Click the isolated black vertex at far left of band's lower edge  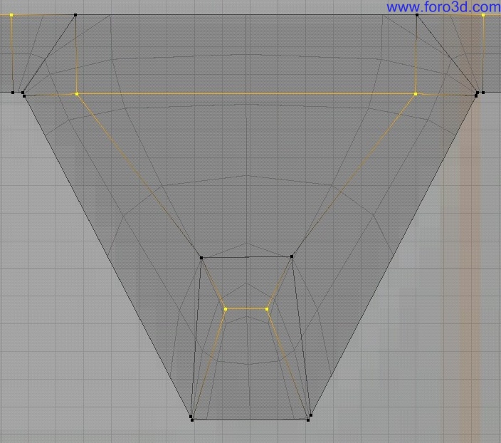pos(13,93)
